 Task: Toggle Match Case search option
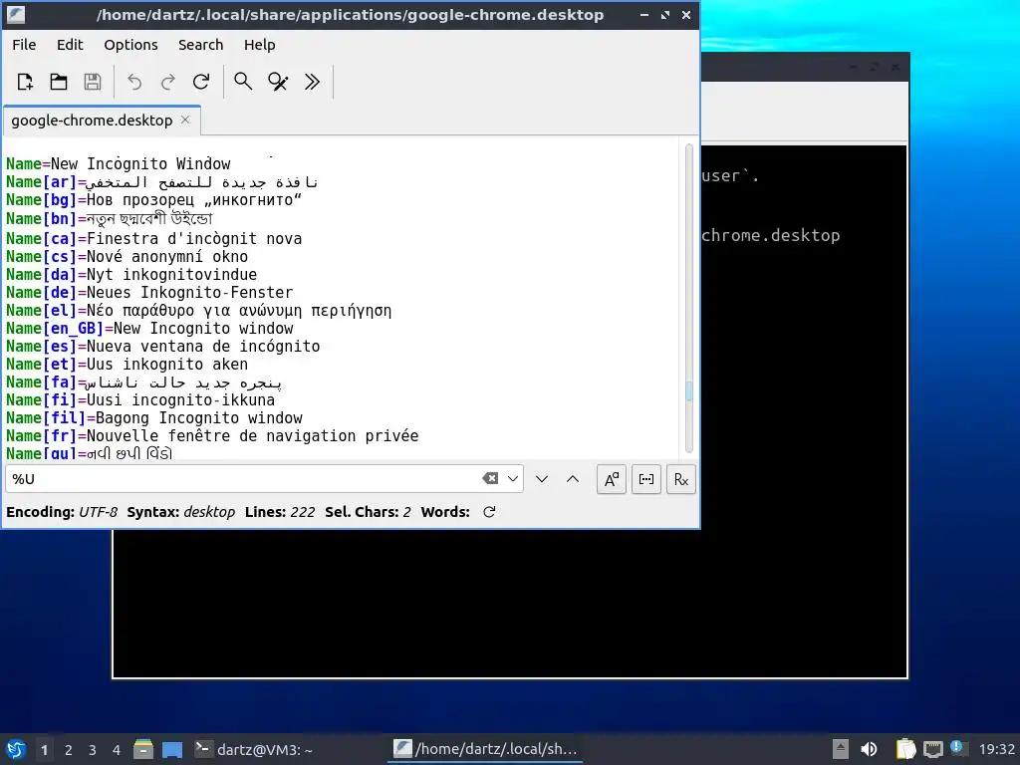(x=612, y=479)
